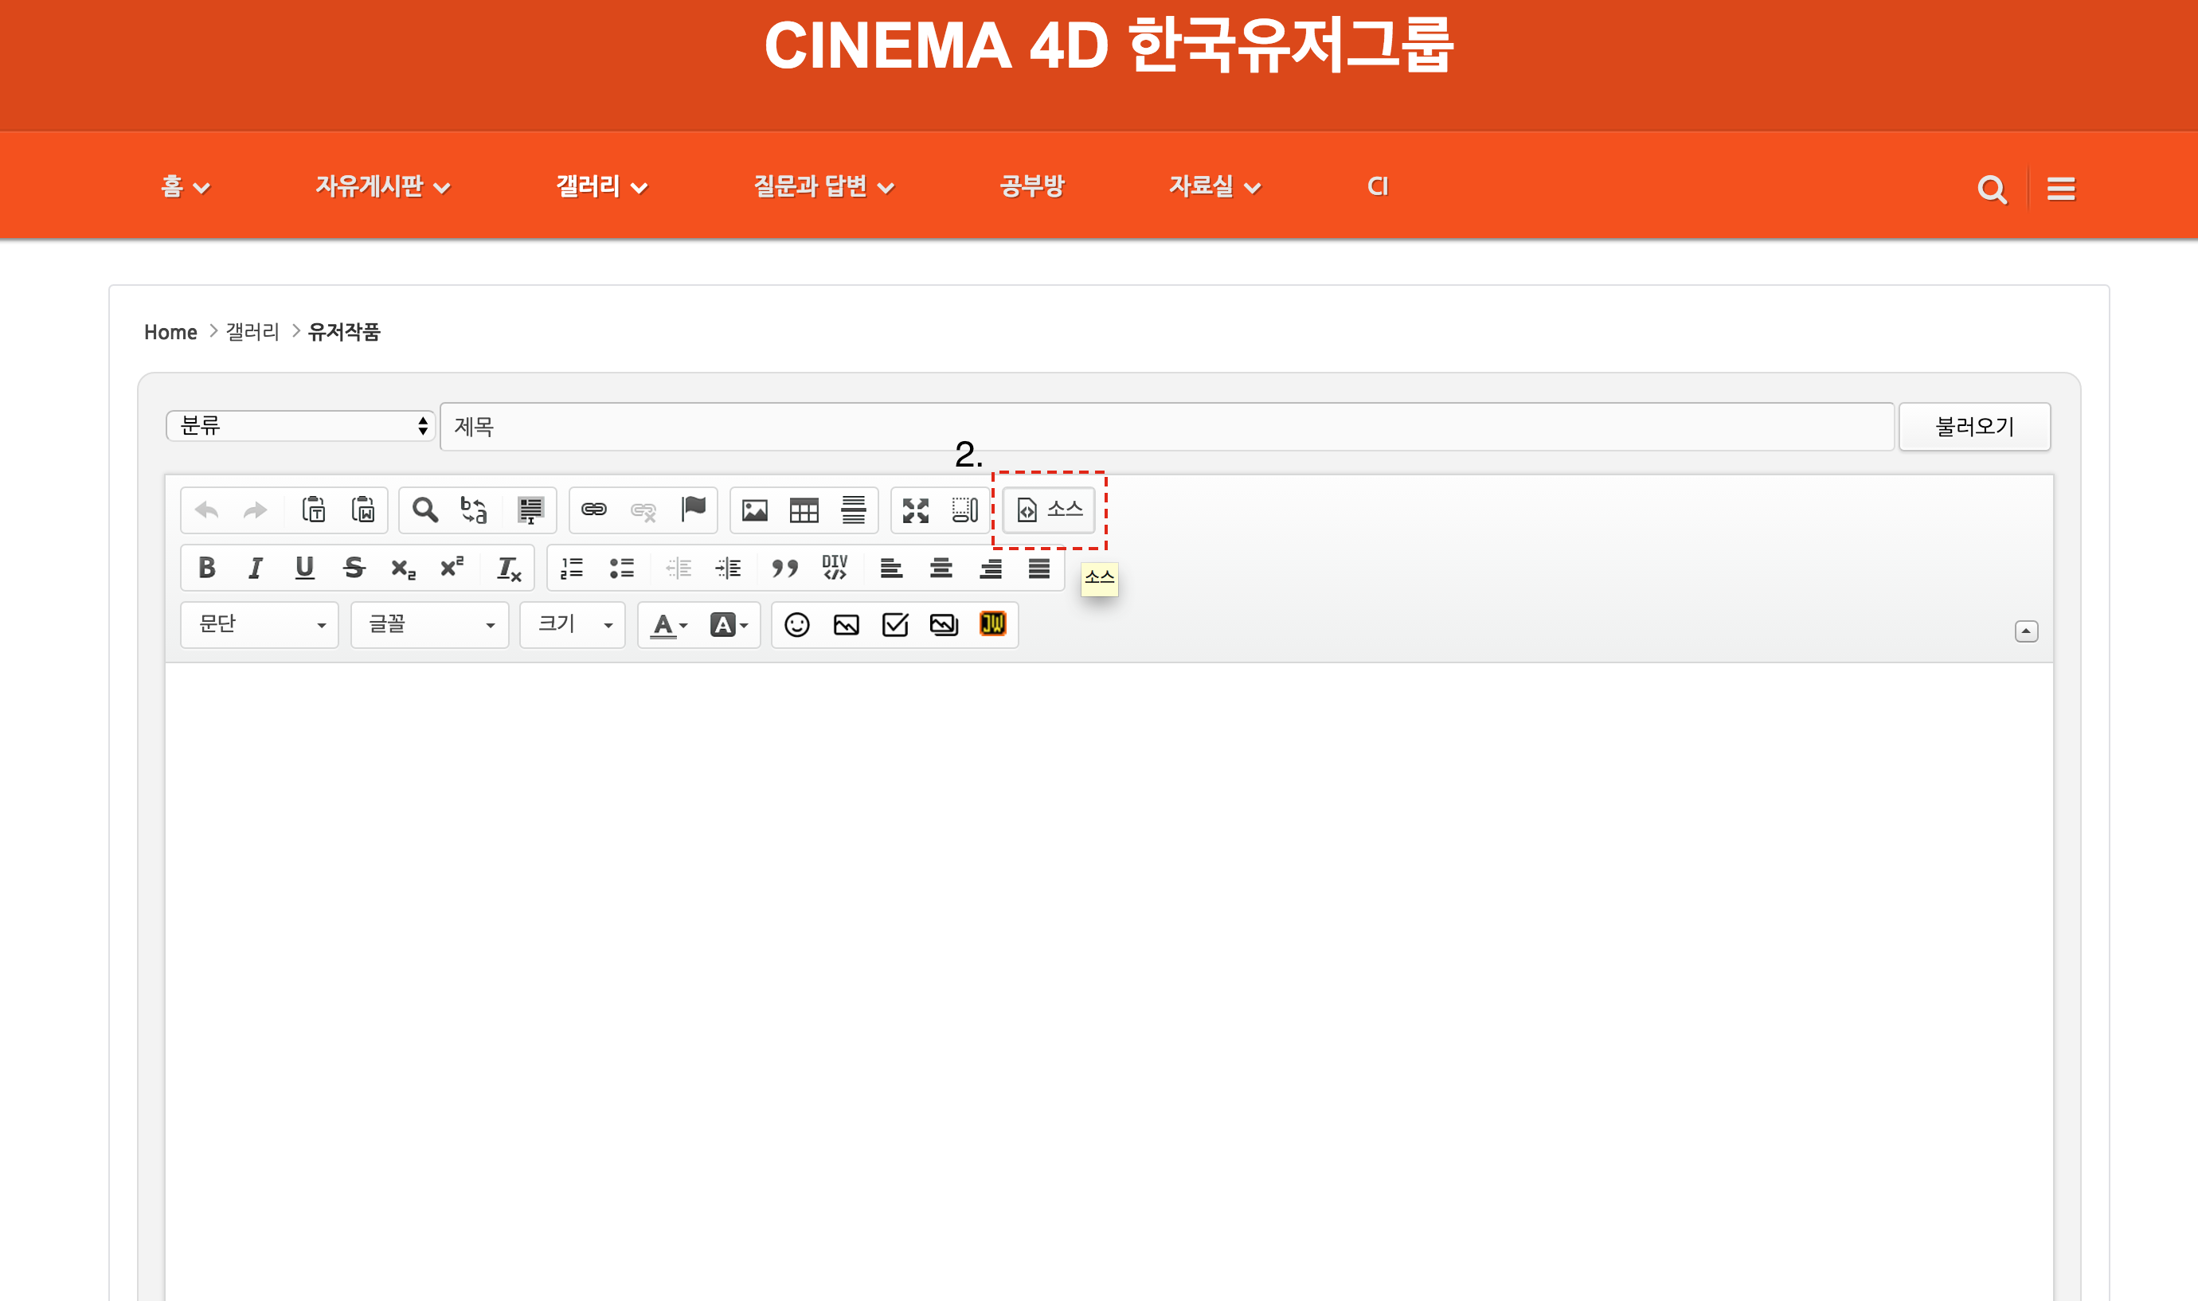
Task: Align text left
Action: point(892,568)
